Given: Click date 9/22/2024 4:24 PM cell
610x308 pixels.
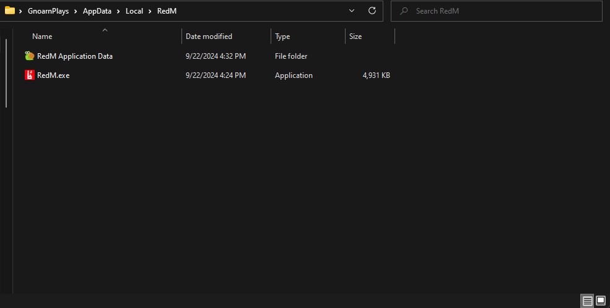Looking at the screenshot, I should pyautogui.click(x=216, y=75).
